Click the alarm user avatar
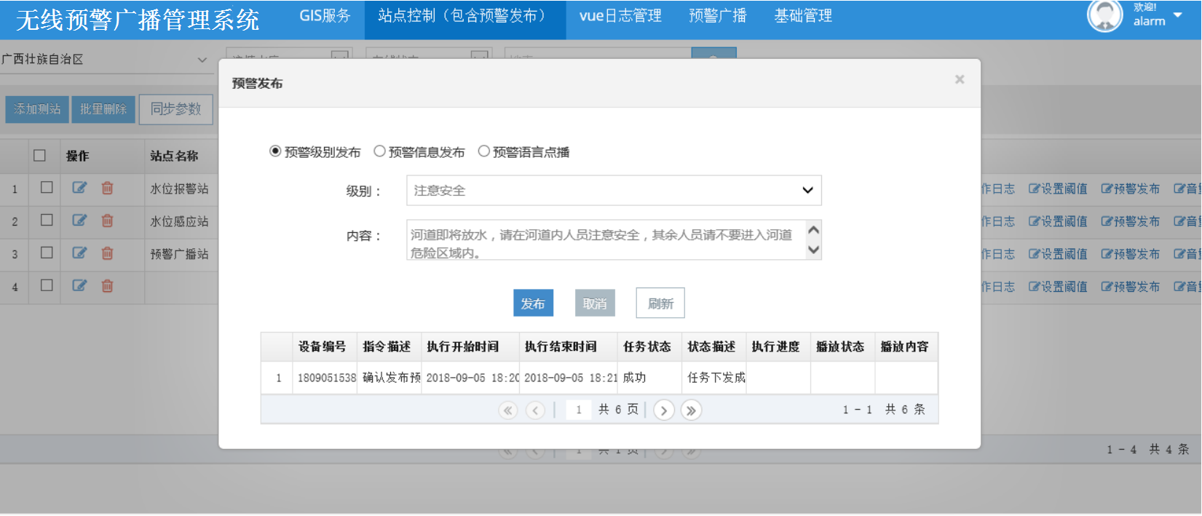1202x516 pixels. pyautogui.click(x=1104, y=16)
